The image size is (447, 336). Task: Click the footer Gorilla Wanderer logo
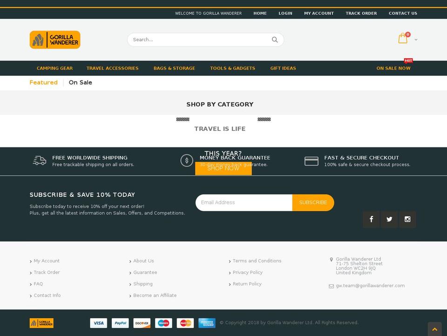pyautogui.click(x=41, y=323)
